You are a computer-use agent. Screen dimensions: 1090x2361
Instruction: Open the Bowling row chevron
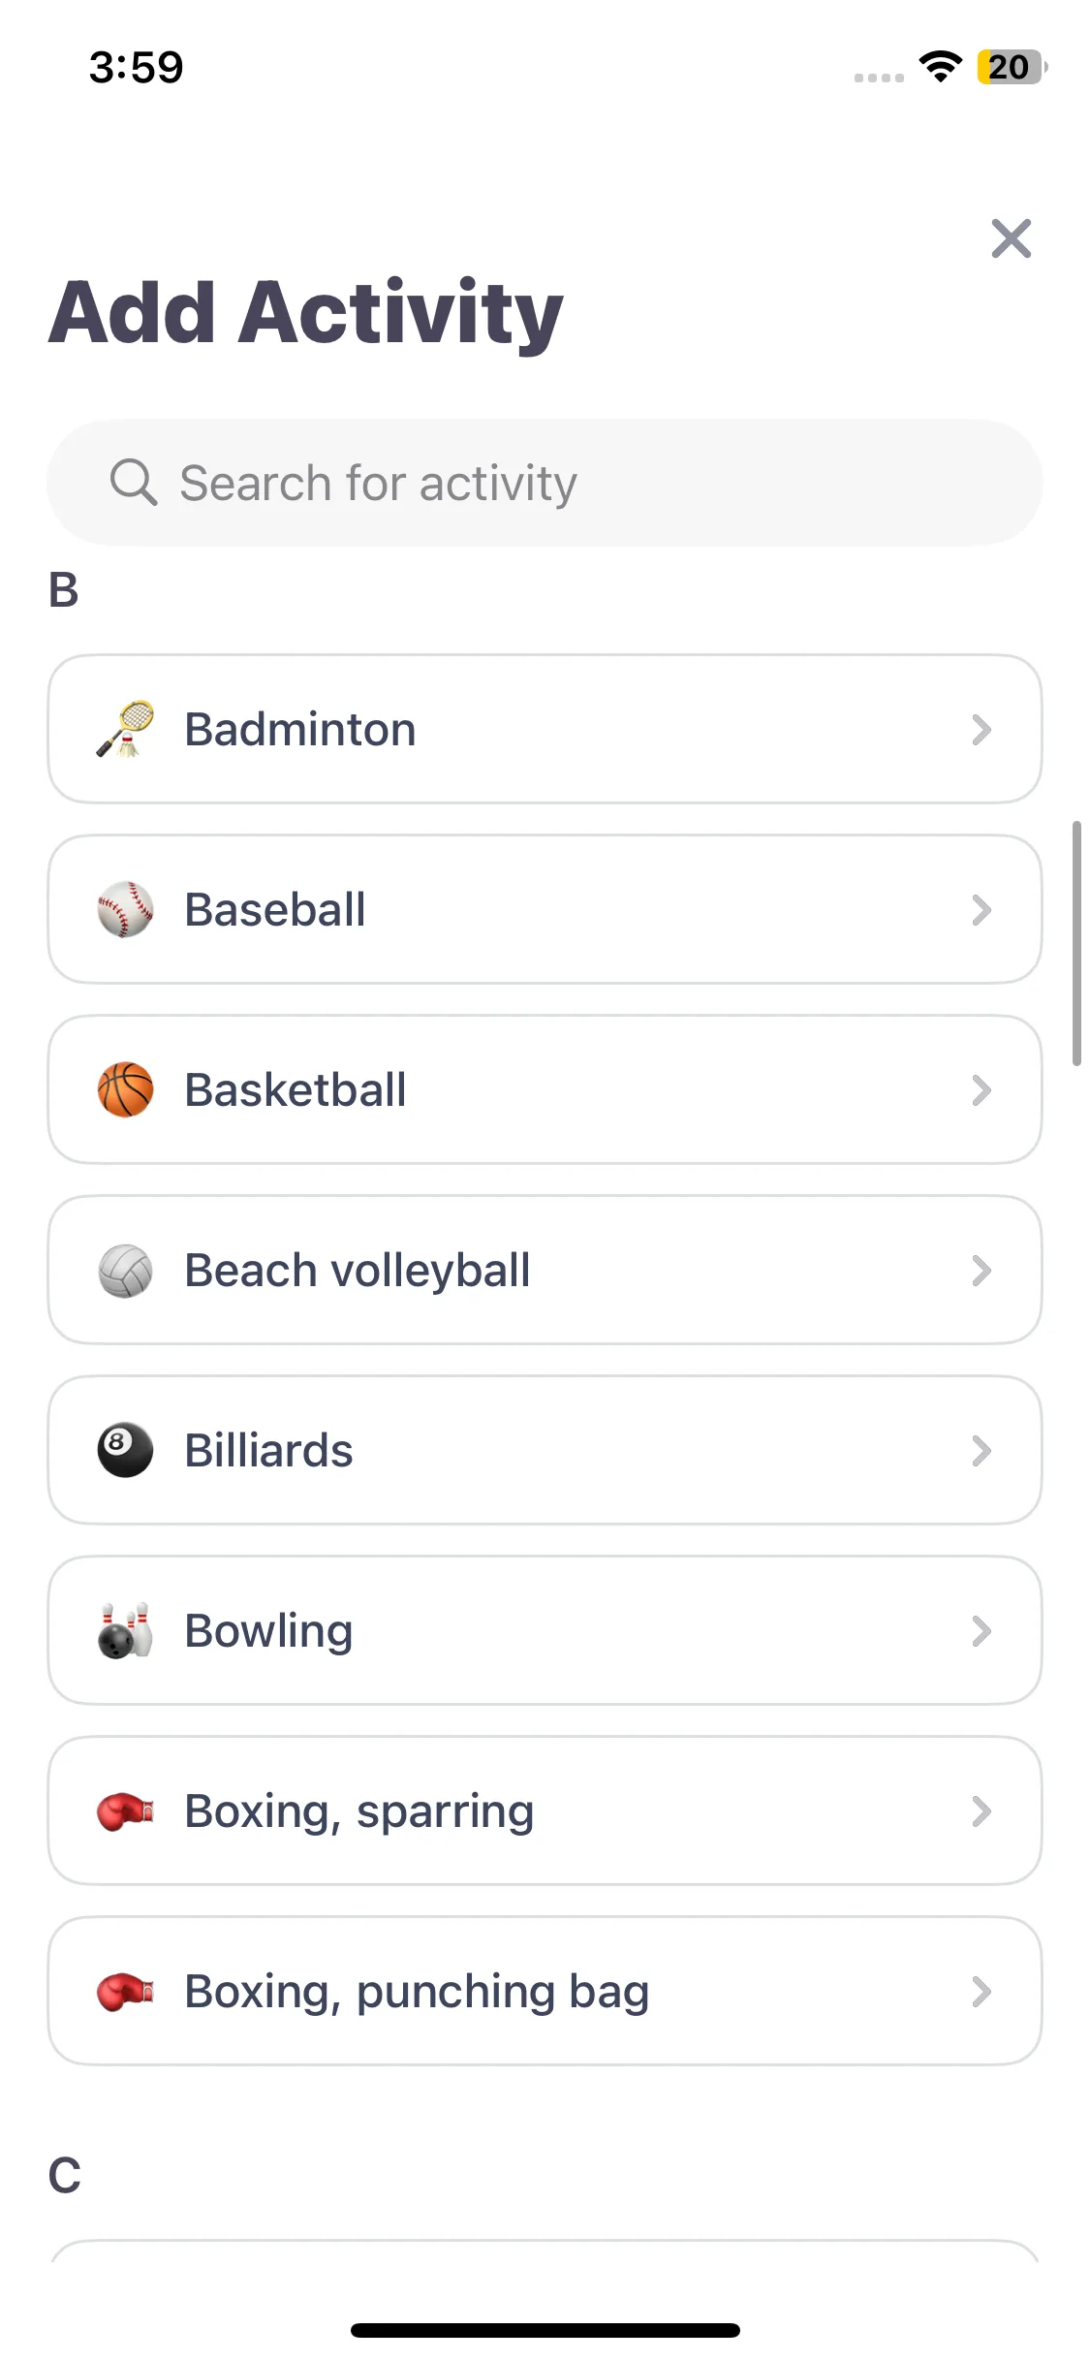pos(981,1630)
